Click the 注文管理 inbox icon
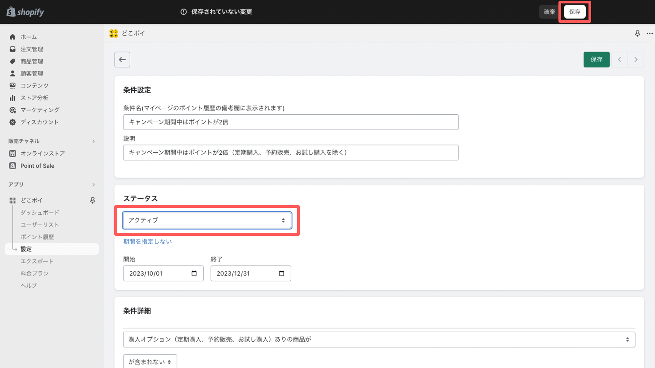 [x=13, y=49]
